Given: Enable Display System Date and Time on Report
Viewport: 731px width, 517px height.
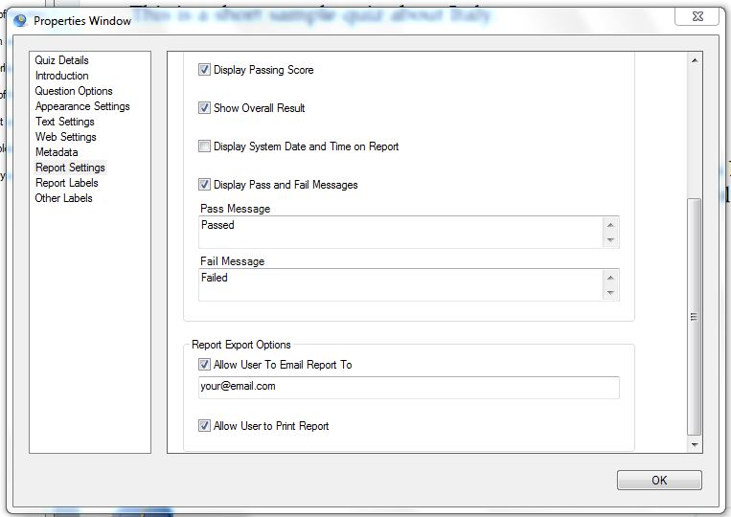Looking at the screenshot, I should tap(204, 146).
